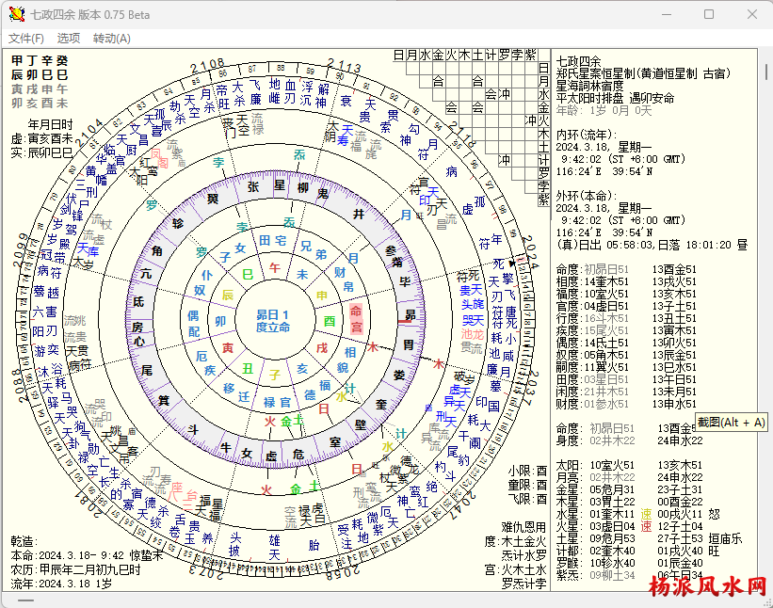The image size is (773, 608).
Task: Click the center 昴日1度立命 label
Action: [273, 321]
